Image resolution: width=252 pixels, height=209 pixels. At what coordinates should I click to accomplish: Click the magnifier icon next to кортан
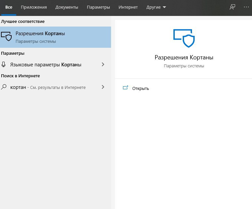point(4,87)
